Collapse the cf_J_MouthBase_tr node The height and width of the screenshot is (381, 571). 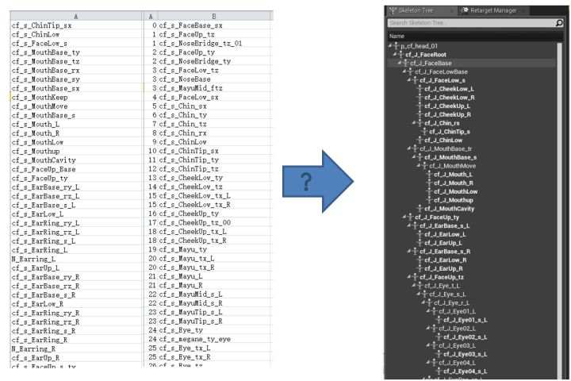coord(408,148)
